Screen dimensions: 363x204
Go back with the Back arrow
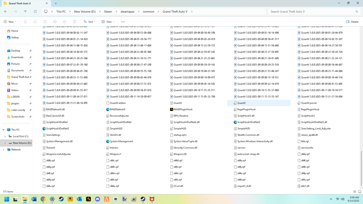pyautogui.click(x=5, y=12)
